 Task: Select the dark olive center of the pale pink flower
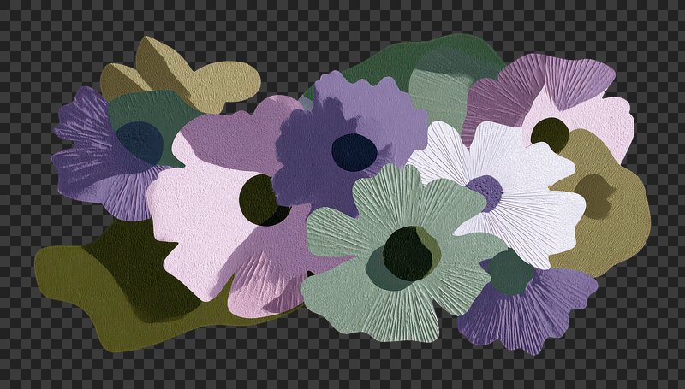click(260, 198)
